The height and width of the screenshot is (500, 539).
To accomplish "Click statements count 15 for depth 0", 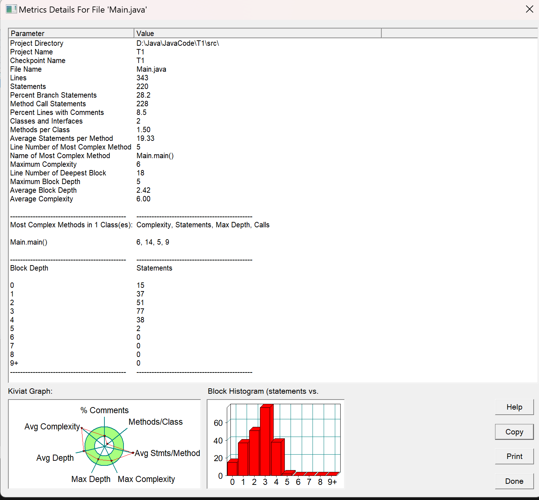I will (140, 285).
